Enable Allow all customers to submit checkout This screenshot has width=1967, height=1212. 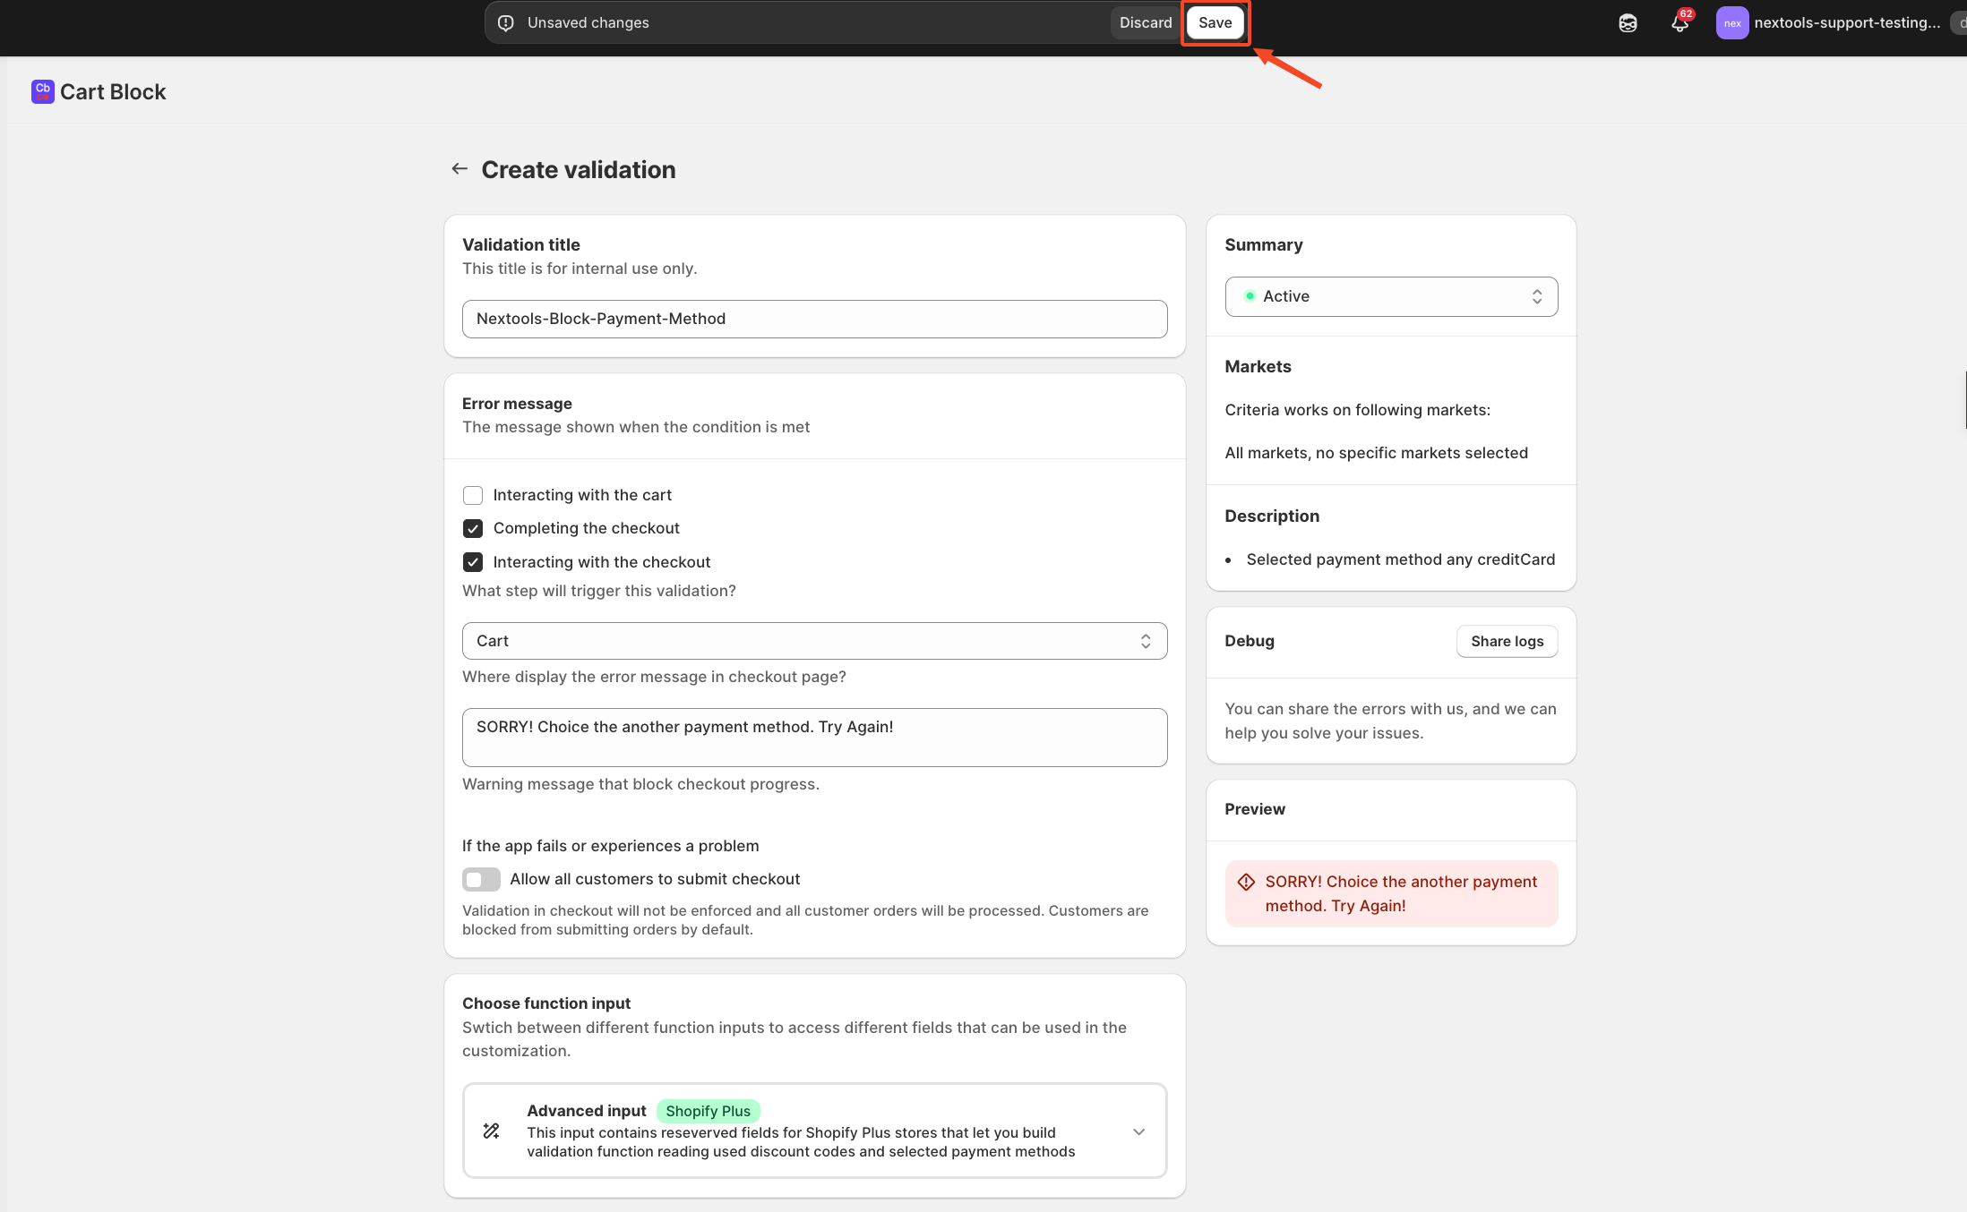coord(481,879)
